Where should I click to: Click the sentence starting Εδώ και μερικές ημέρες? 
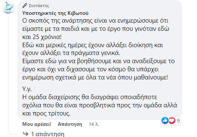[x=93, y=49]
